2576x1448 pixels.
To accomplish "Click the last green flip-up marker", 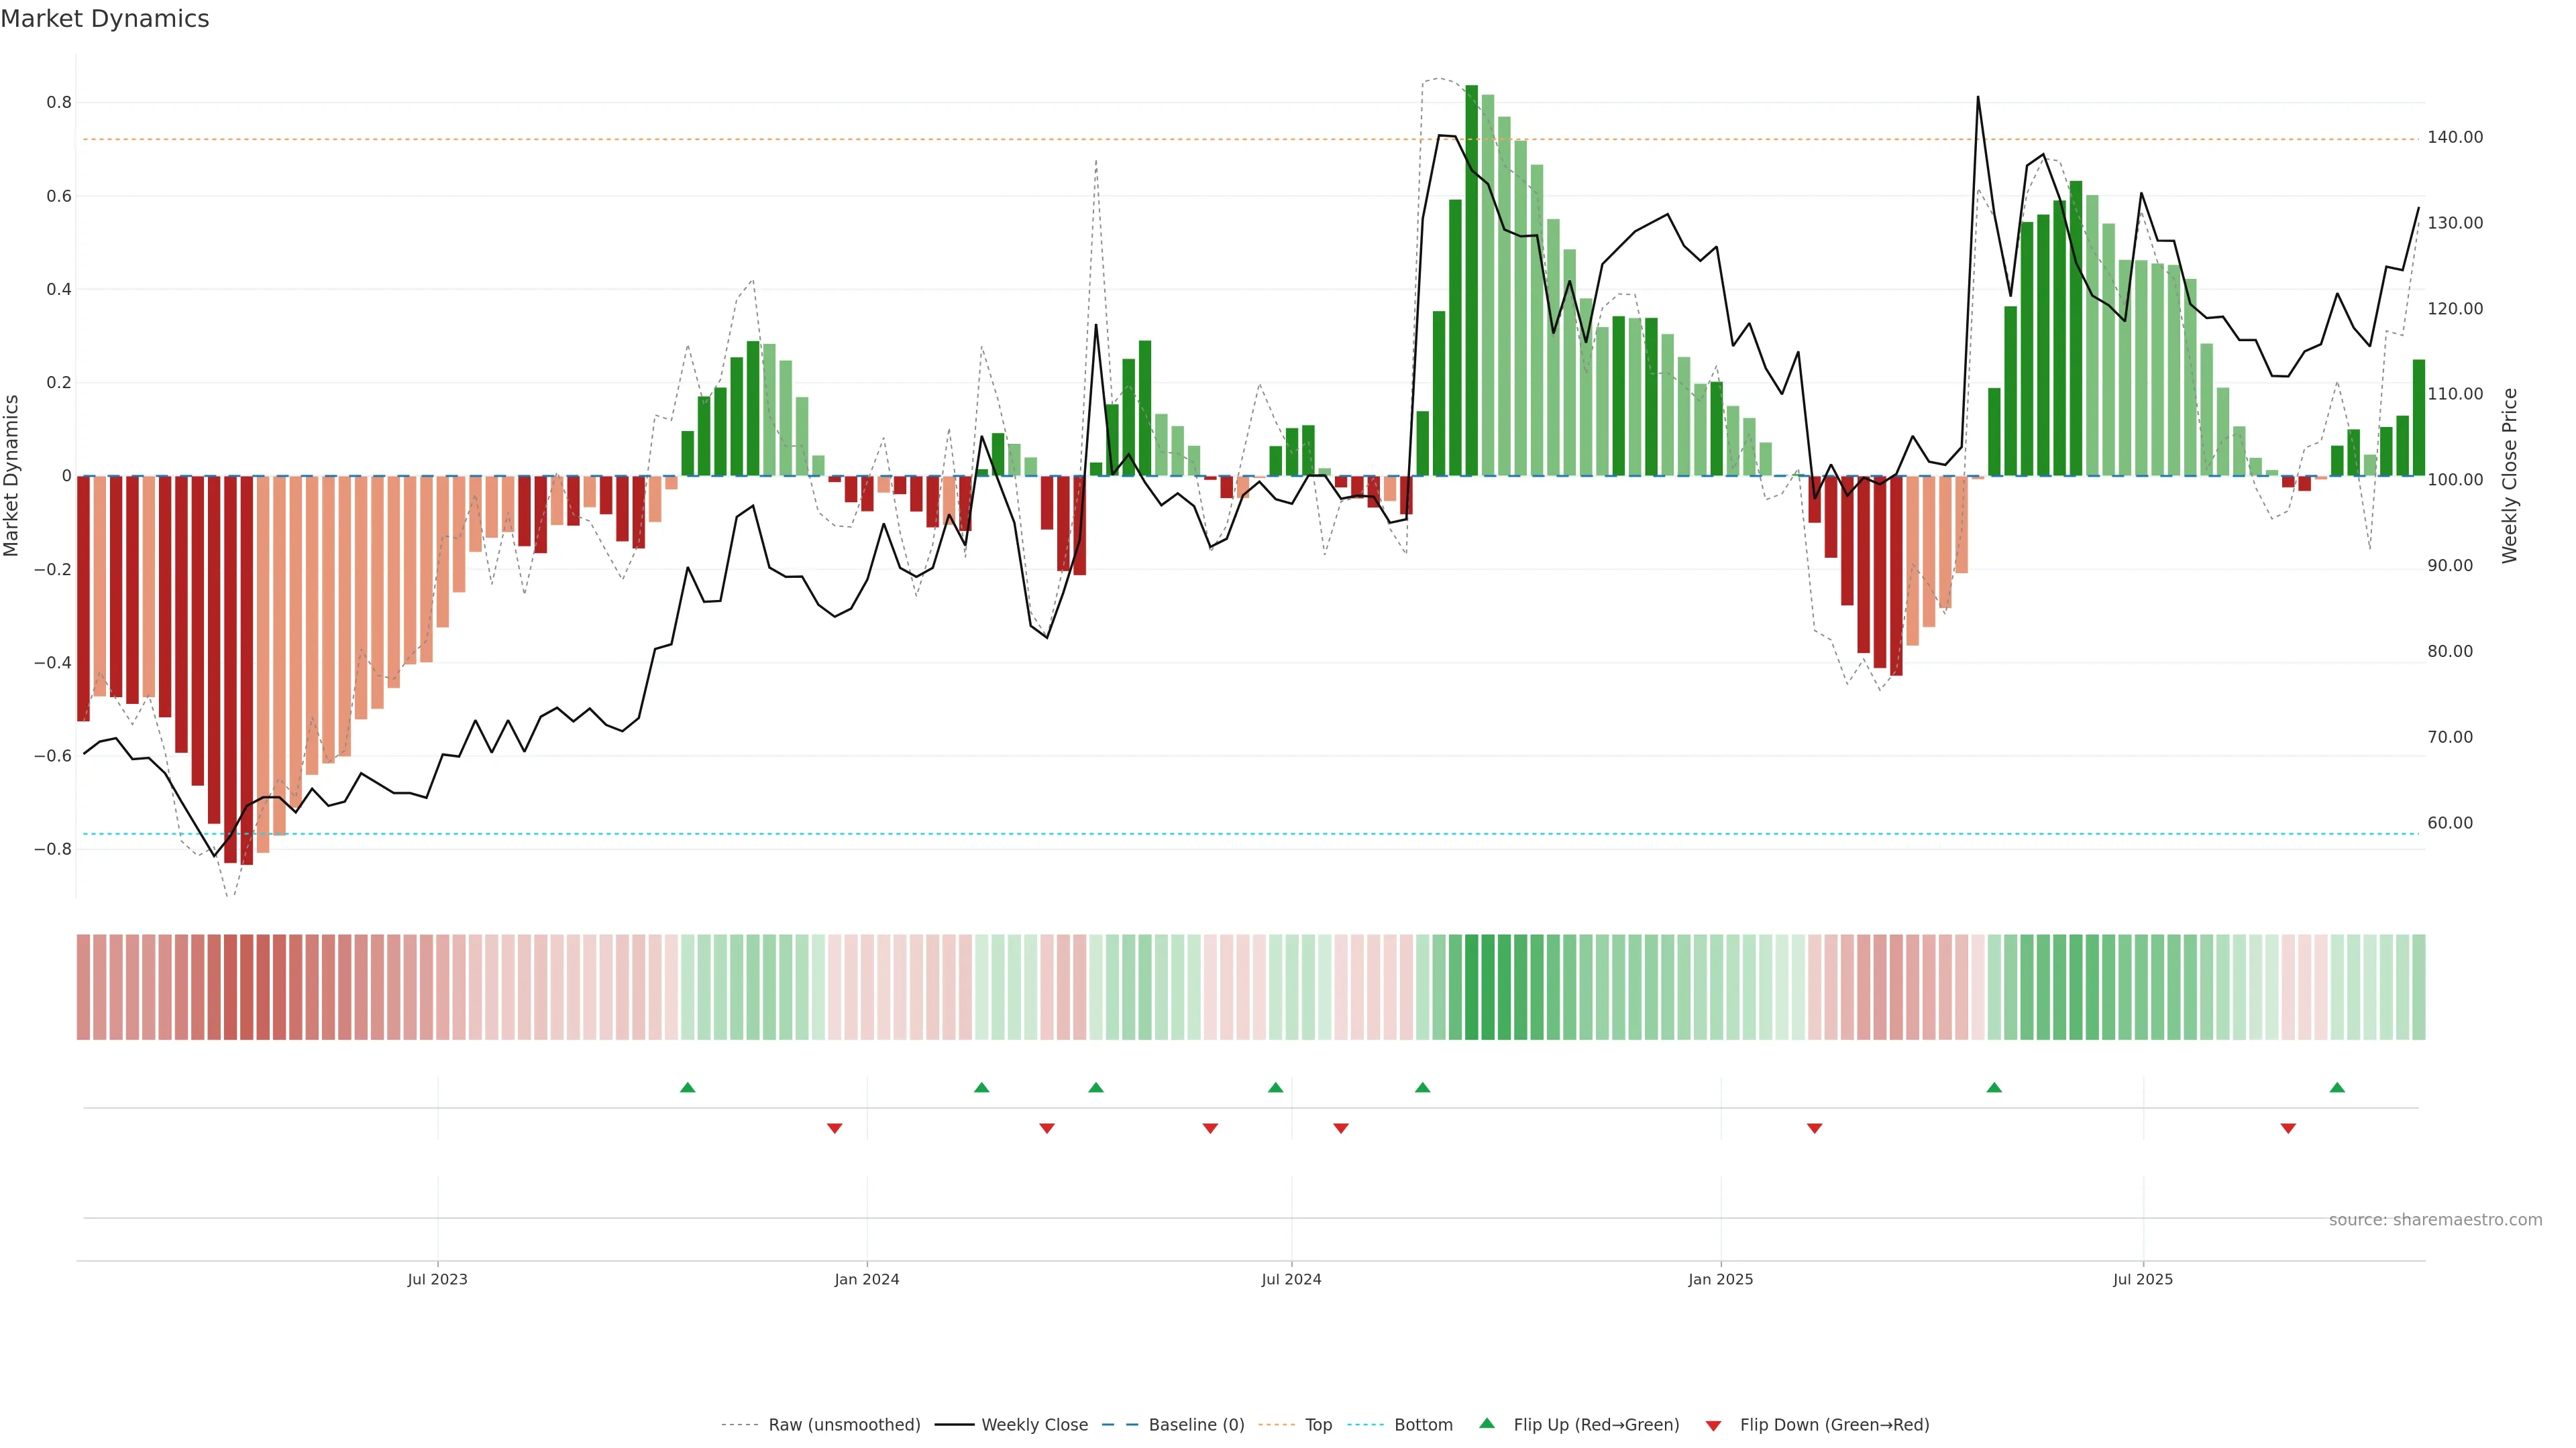I will (x=2337, y=1087).
